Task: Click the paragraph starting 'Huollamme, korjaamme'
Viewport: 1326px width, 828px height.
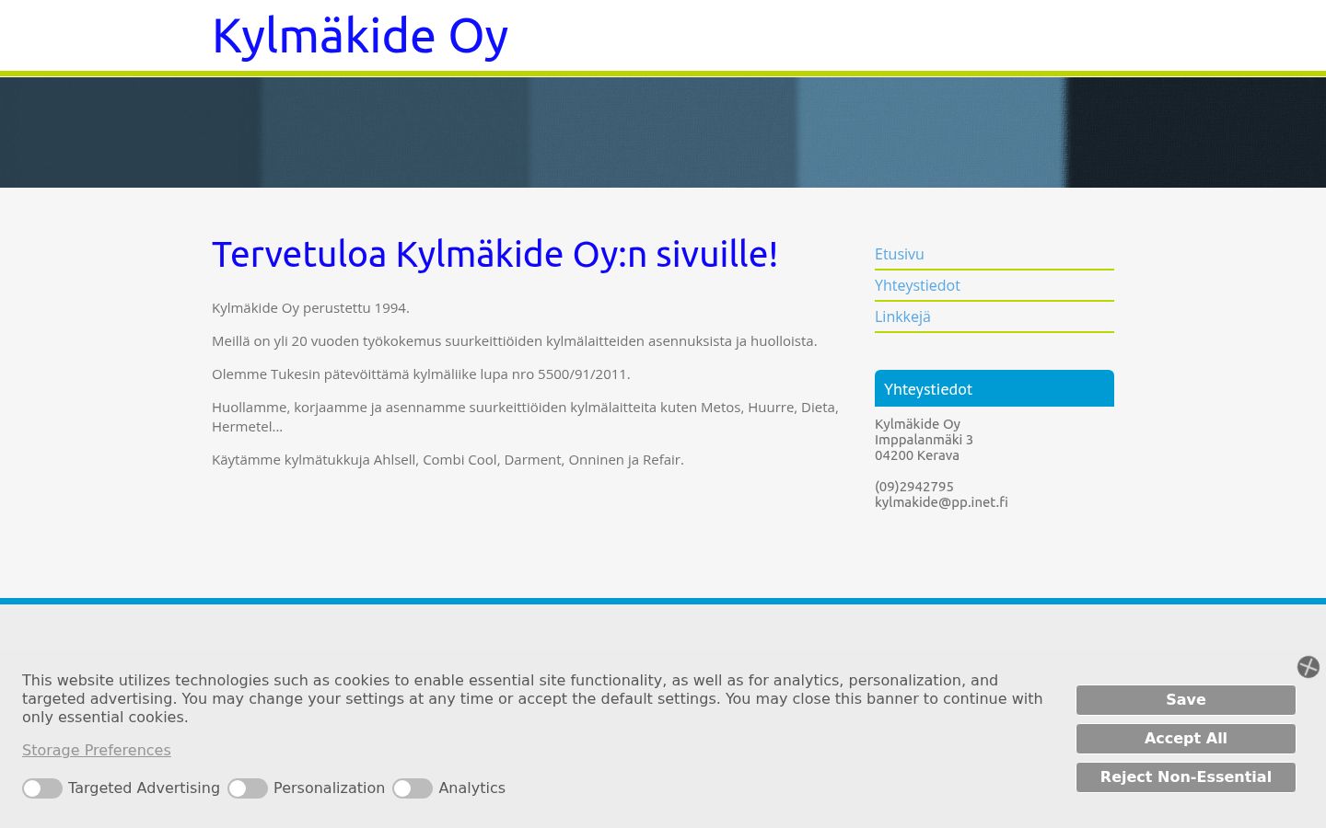Action: pos(525,417)
